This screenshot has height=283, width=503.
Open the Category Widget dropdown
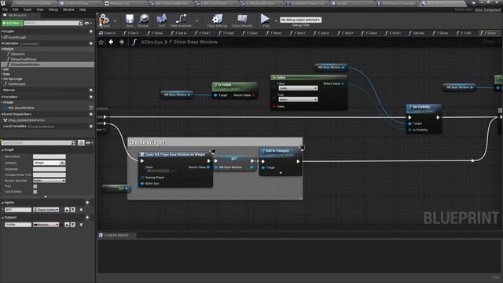49,163
